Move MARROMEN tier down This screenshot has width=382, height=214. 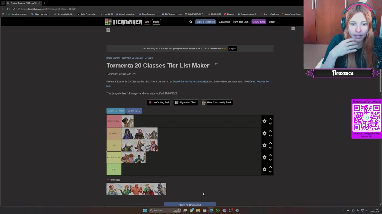tap(270, 160)
